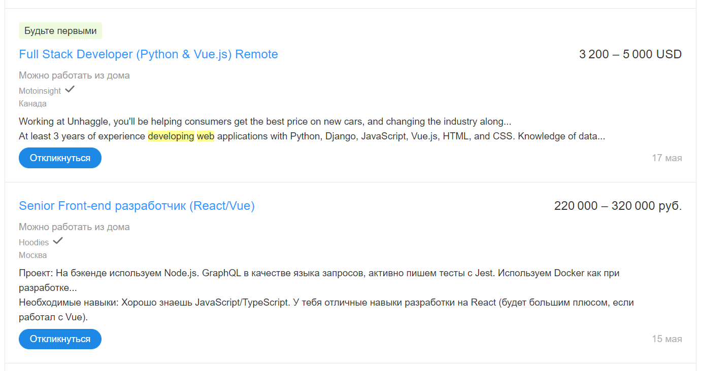
Task: Click the verified checkmark next to Motoinsight
Action: pyautogui.click(x=70, y=90)
